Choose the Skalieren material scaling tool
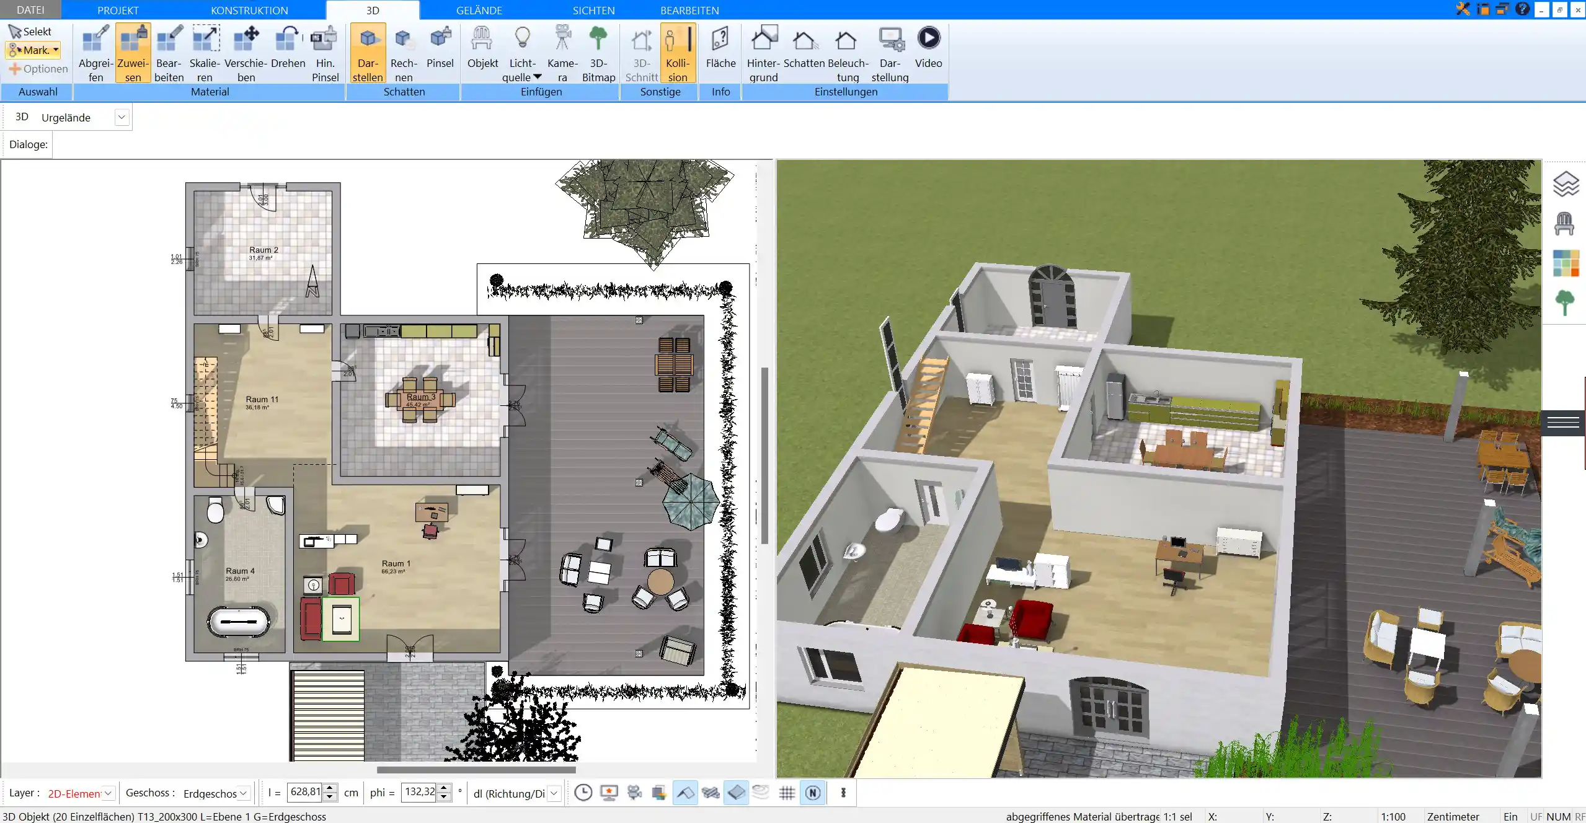1586x823 pixels. tap(205, 53)
